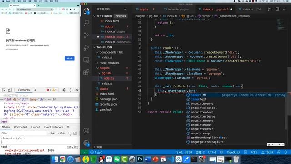Open the Manage gear menu in VS Code

pos(86,143)
